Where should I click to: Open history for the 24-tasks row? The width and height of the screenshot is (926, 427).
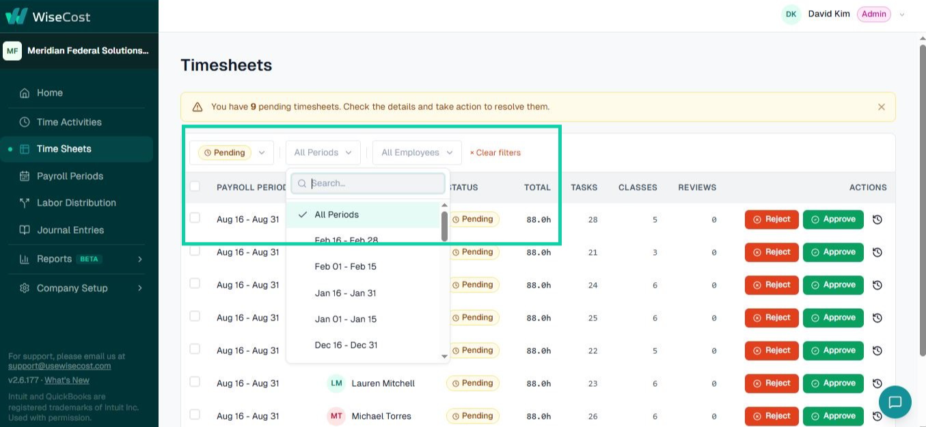877,285
